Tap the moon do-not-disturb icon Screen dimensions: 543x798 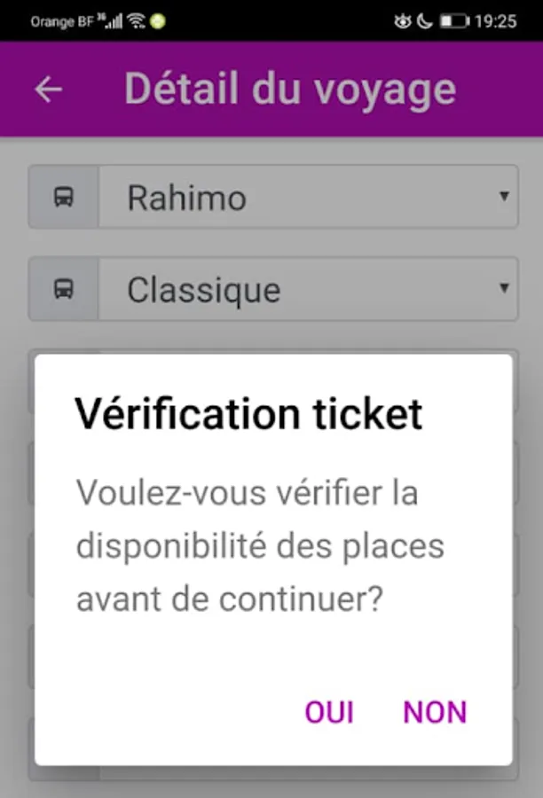[424, 21]
